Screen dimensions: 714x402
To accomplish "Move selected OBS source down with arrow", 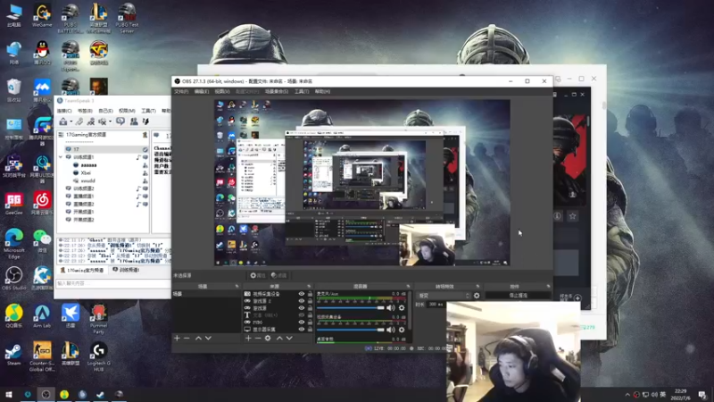I will click(x=289, y=339).
